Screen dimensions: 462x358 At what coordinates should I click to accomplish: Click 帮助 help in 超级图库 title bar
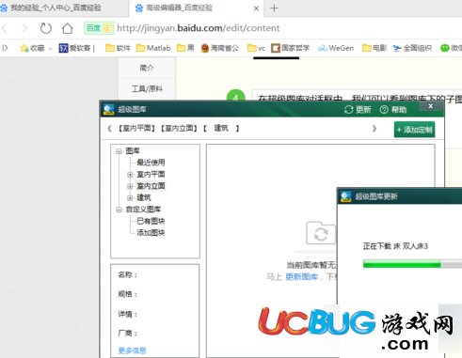click(x=393, y=110)
